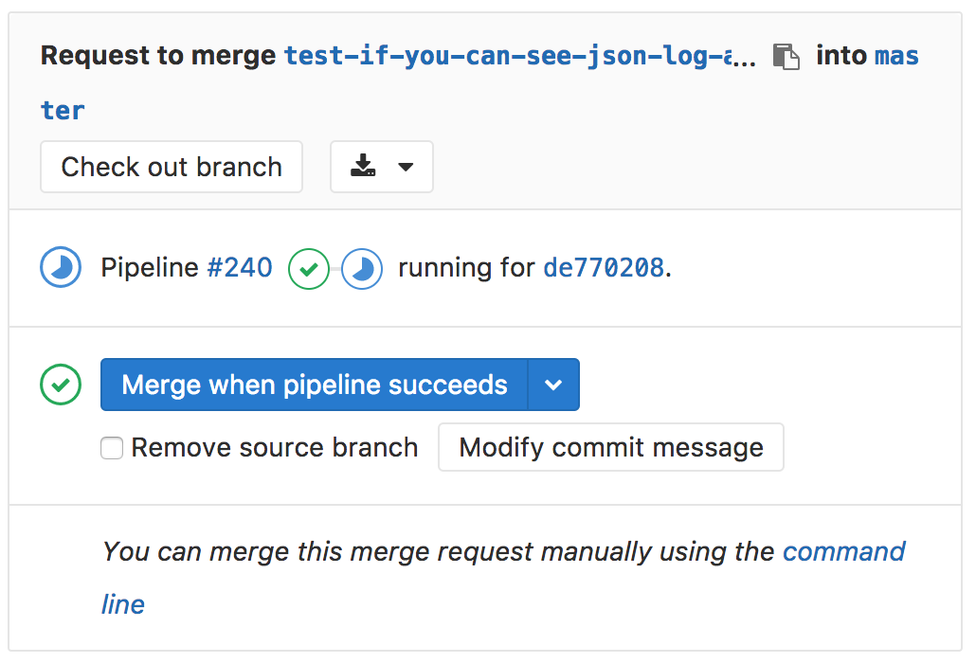976x663 pixels.
Task: Expand the caret next to download icon
Action: (x=406, y=168)
